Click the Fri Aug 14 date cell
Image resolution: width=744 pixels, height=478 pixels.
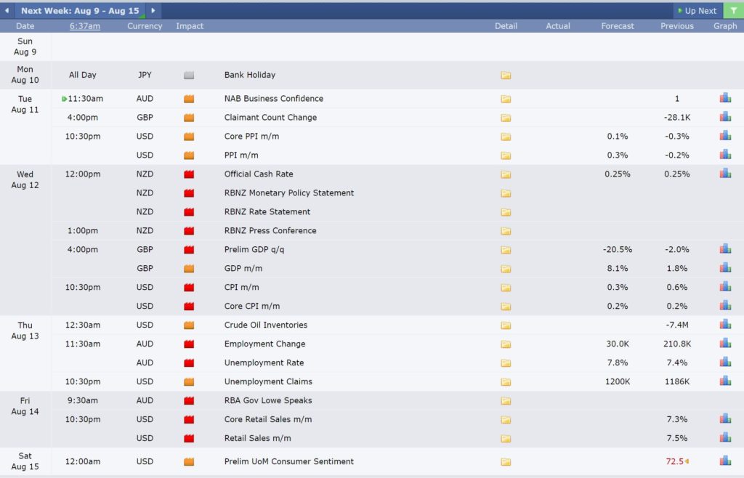(x=25, y=406)
